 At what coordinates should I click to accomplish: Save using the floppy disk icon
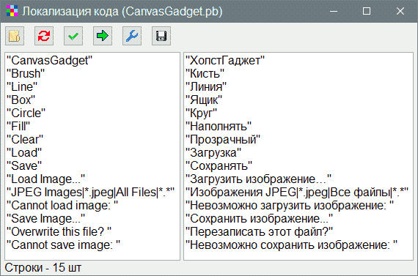coord(161,36)
